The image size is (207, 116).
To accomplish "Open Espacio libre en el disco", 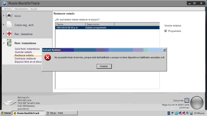I will coord(28,62).
